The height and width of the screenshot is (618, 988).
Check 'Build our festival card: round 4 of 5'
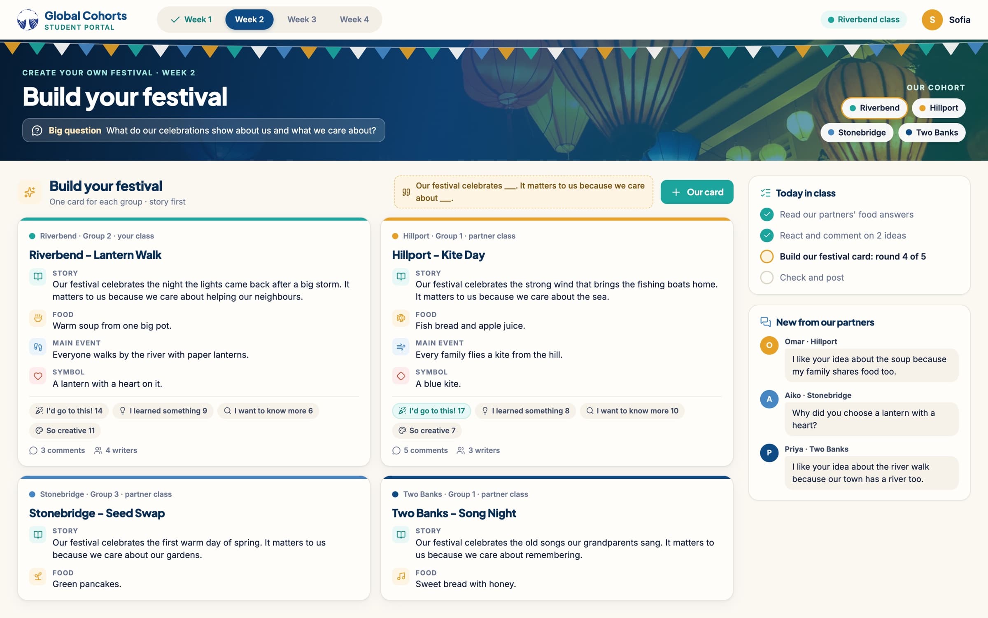click(x=767, y=256)
